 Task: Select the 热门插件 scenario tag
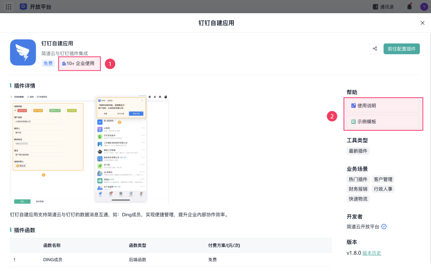coord(358,179)
